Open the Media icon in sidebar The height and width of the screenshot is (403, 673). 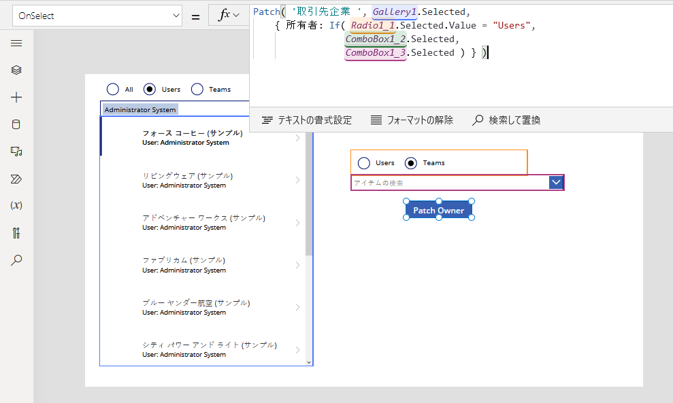click(x=16, y=152)
